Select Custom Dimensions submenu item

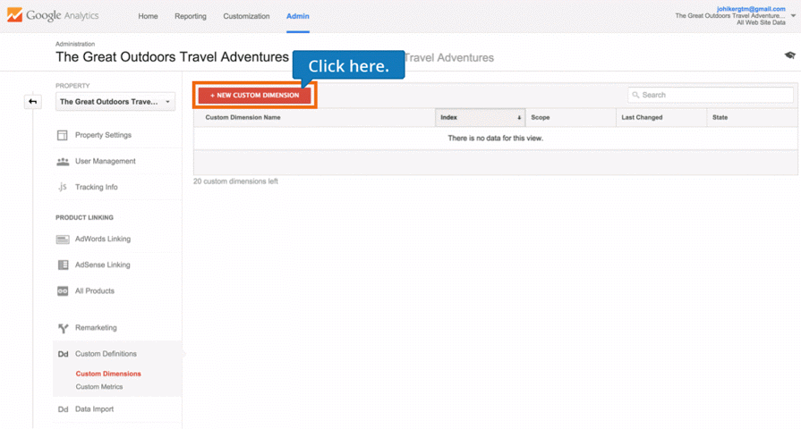click(x=108, y=374)
